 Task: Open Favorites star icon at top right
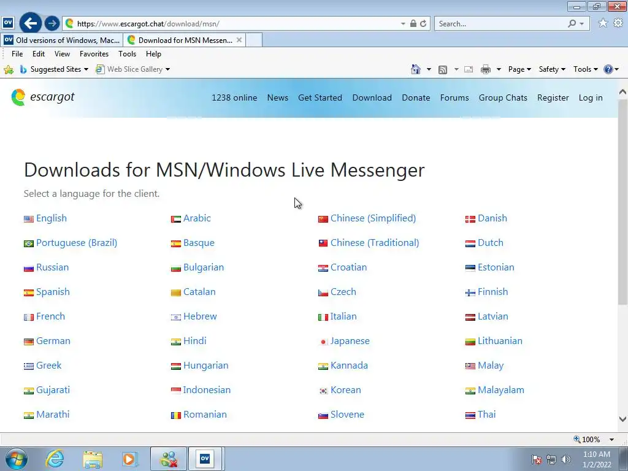tap(603, 23)
